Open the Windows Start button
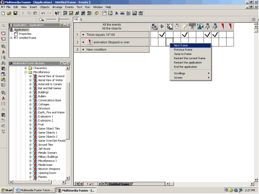This screenshot has height=194, width=259. point(7,190)
